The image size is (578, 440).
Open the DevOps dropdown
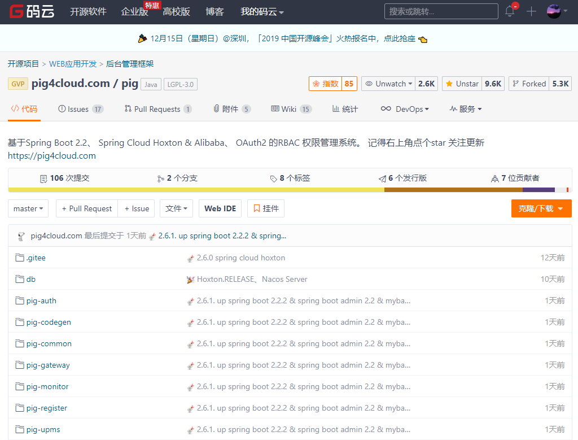(405, 109)
